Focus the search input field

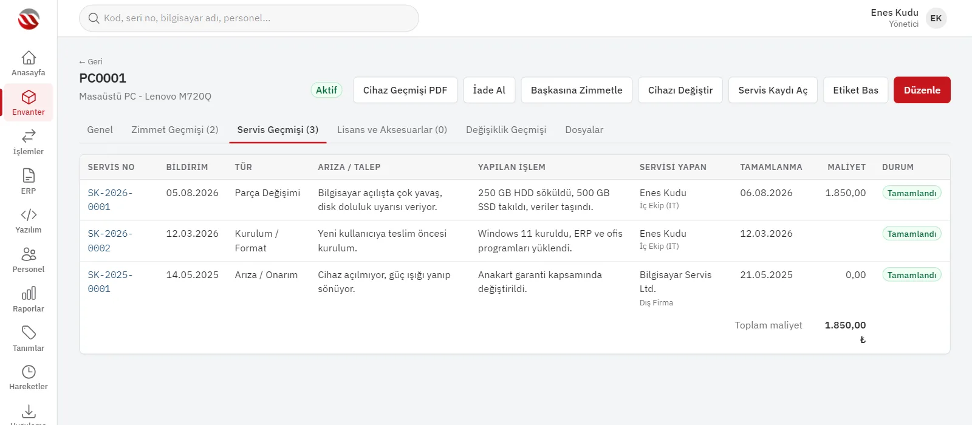click(x=249, y=18)
